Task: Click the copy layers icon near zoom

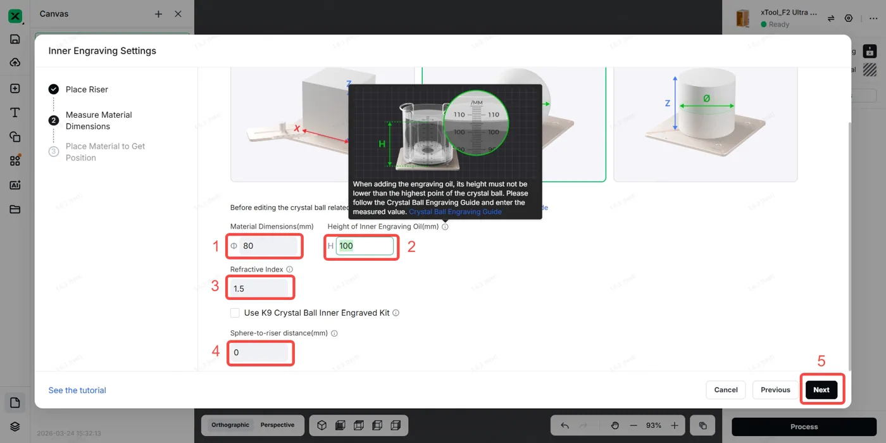Action: click(702, 425)
